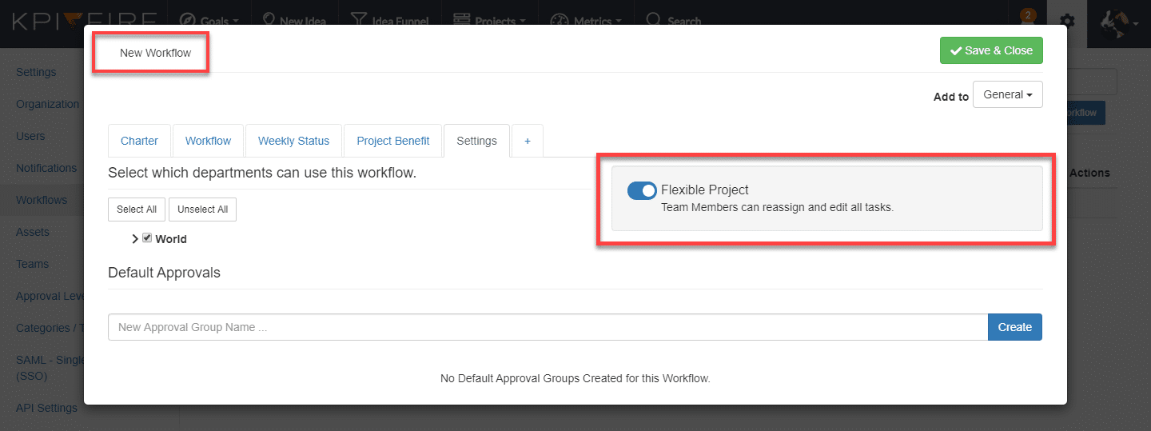
Task: Click the Unselect All button
Action: point(202,210)
